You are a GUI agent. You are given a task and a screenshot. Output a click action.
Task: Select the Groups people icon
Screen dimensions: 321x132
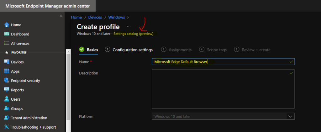(7, 108)
